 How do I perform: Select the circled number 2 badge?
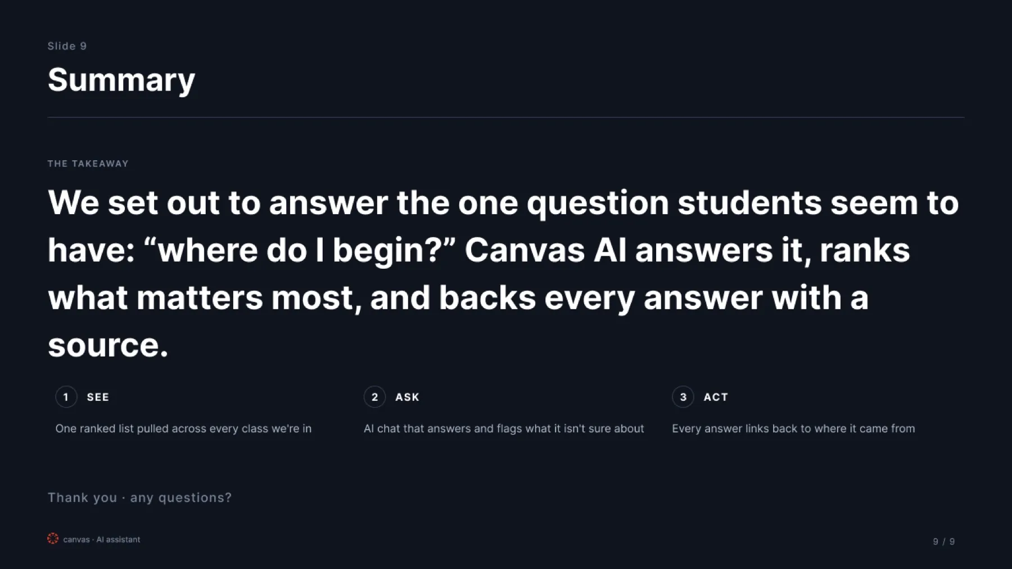point(374,397)
